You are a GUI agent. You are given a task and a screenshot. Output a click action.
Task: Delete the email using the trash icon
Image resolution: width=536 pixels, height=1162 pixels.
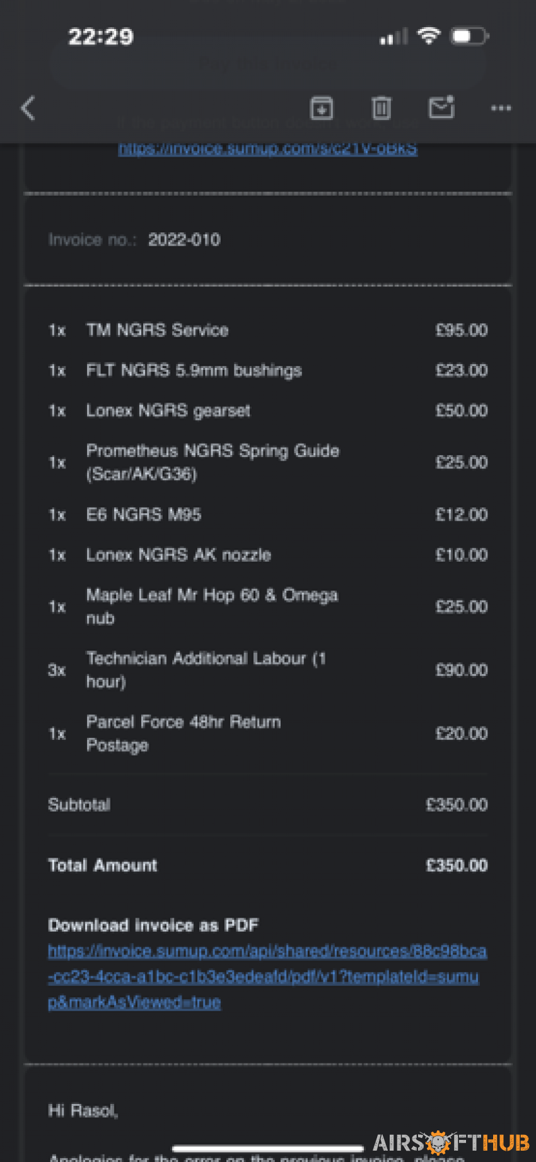point(381,108)
